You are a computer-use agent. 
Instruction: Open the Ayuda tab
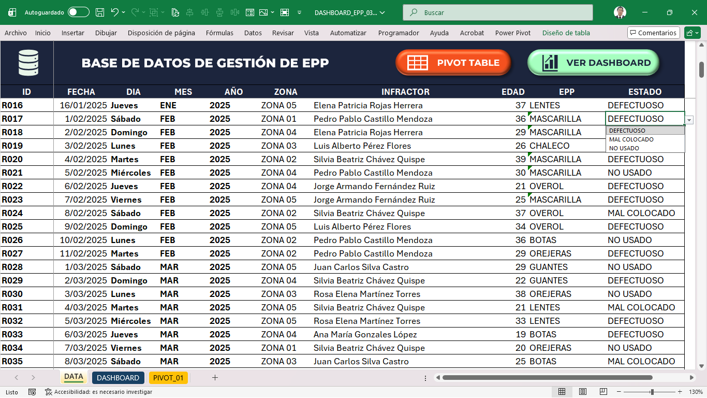point(439,33)
